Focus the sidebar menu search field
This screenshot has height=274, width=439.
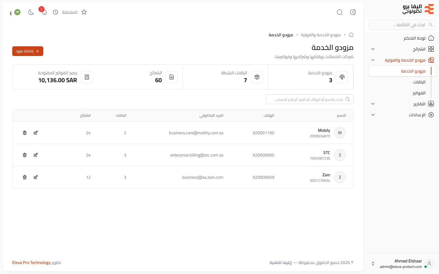tap(402, 25)
